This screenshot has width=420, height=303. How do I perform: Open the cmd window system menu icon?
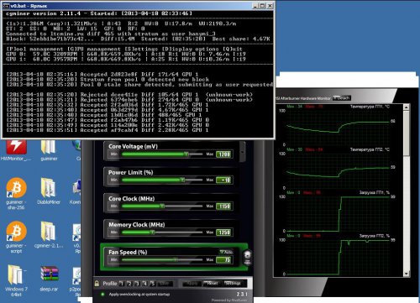pos(6,5)
